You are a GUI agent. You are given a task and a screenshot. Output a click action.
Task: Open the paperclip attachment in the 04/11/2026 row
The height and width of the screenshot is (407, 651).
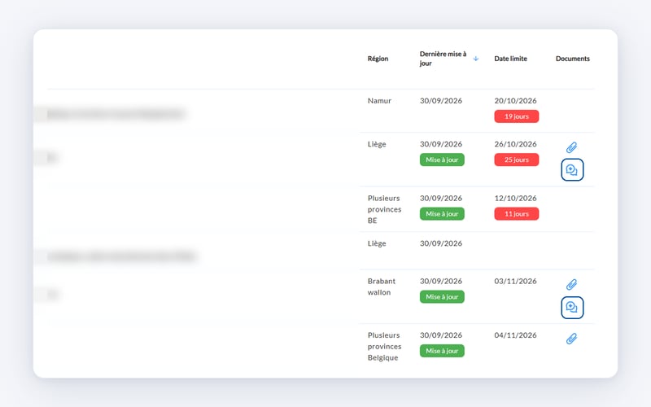pos(572,339)
